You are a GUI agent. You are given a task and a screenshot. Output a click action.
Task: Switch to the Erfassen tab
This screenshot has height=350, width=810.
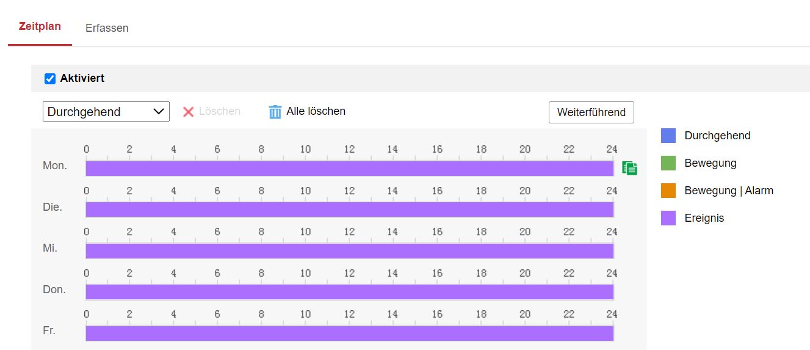pos(107,28)
